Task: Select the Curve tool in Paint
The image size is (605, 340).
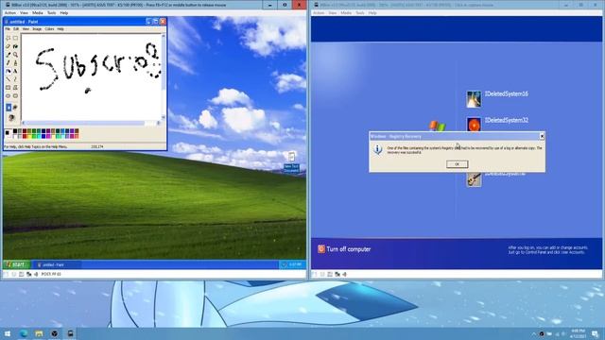Action: tap(15, 79)
